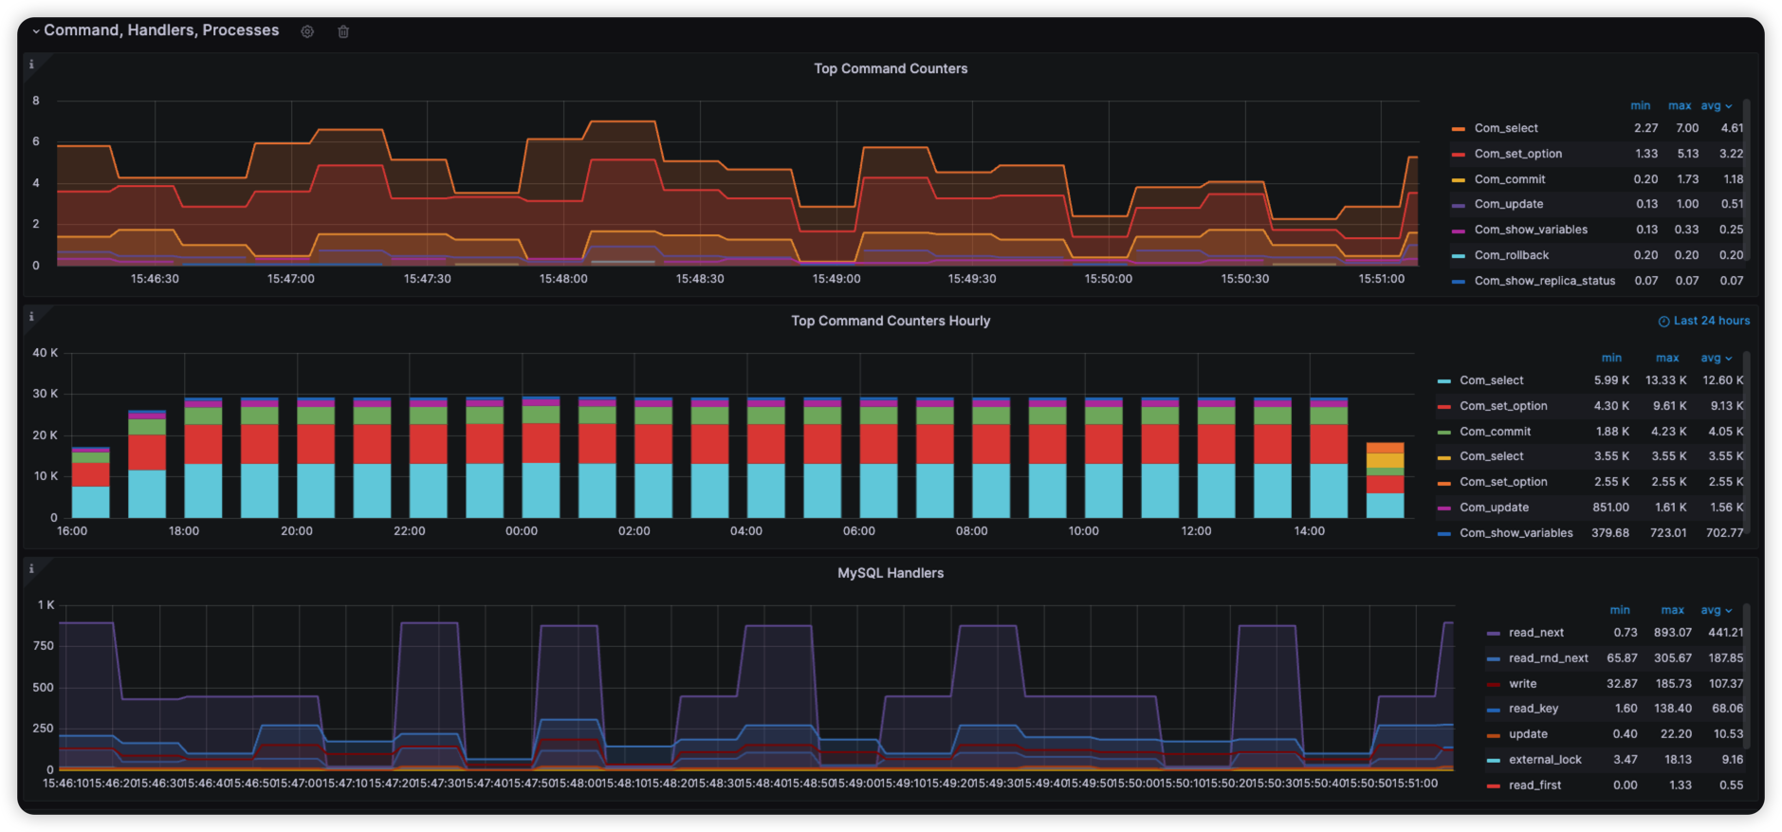Toggle Com_show_replica_status series visibility
This screenshot has height=832, width=1782.
pyautogui.click(x=1544, y=281)
